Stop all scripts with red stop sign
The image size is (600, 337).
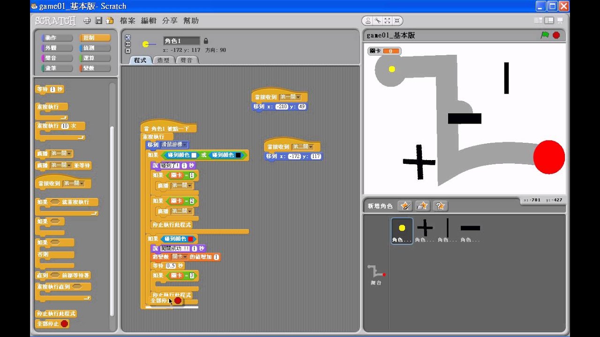pyautogui.click(x=556, y=35)
